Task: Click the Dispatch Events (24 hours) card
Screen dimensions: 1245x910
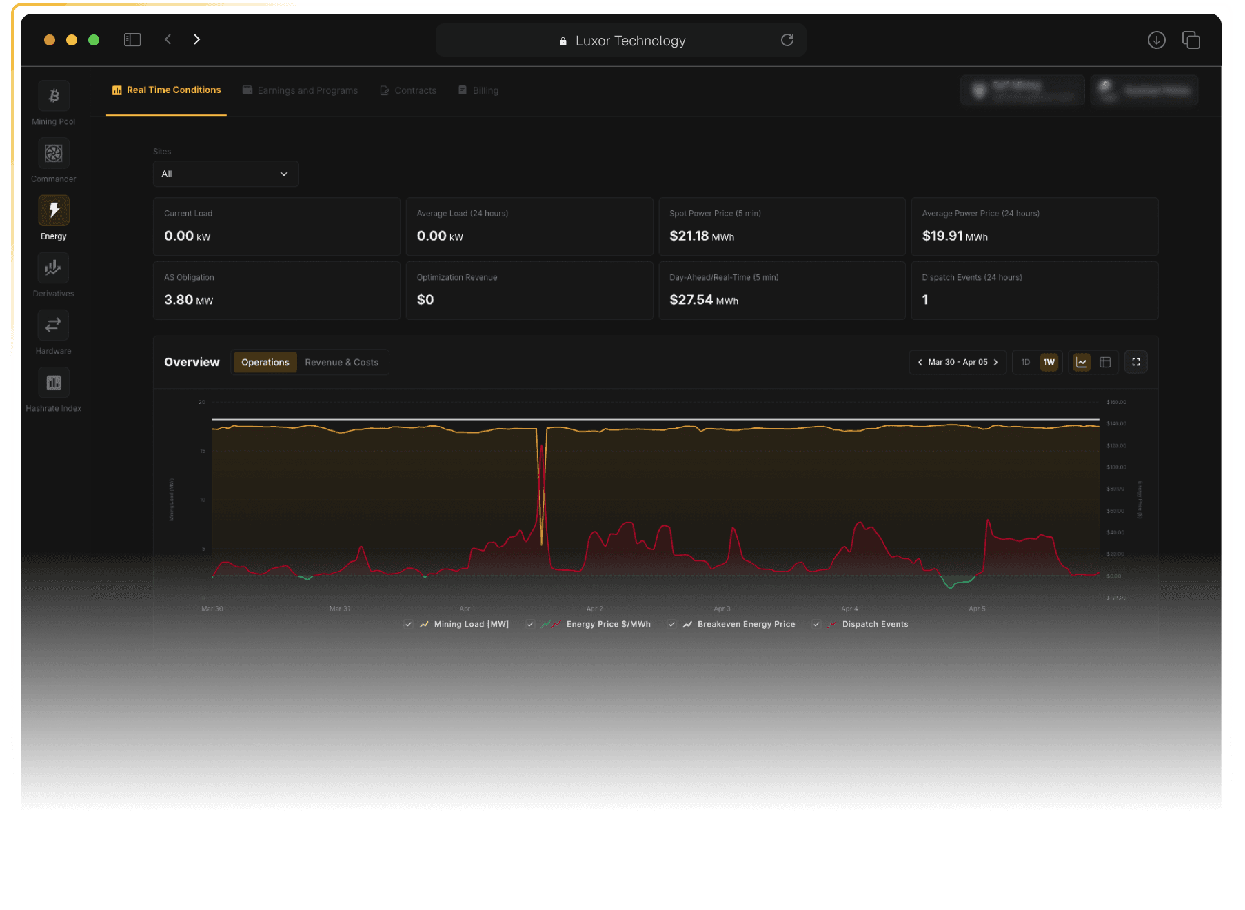Action: (1035, 290)
